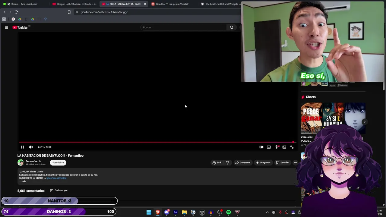Expand the description with ...más
The image size is (386, 217).
pos(23,181)
